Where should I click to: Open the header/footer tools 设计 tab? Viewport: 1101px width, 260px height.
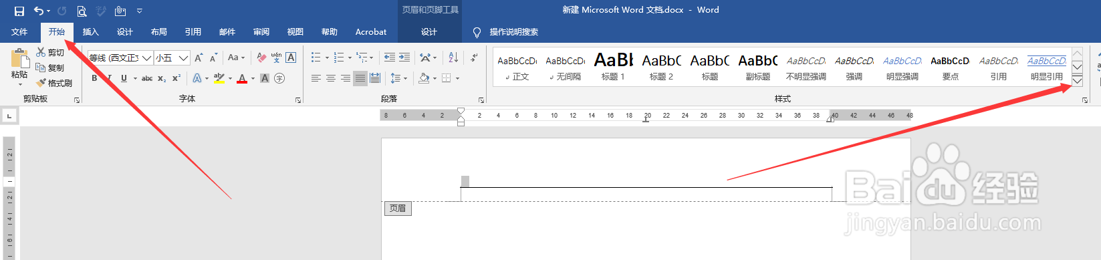(429, 32)
